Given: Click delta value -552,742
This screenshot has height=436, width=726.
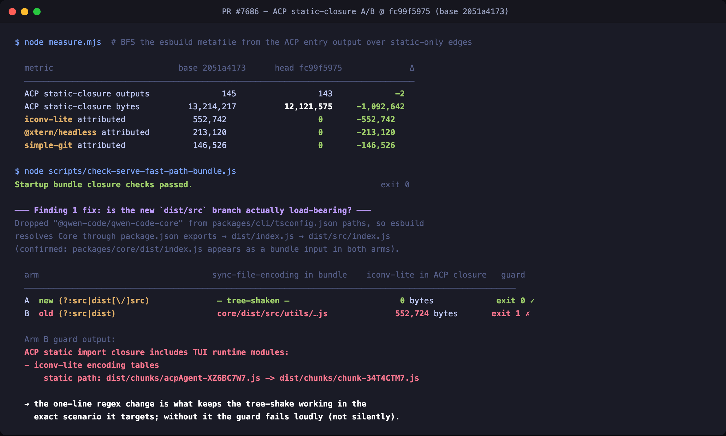Looking at the screenshot, I should [x=376, y=119].
